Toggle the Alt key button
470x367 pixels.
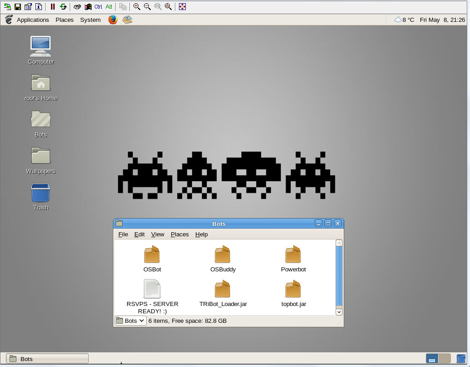109,6
